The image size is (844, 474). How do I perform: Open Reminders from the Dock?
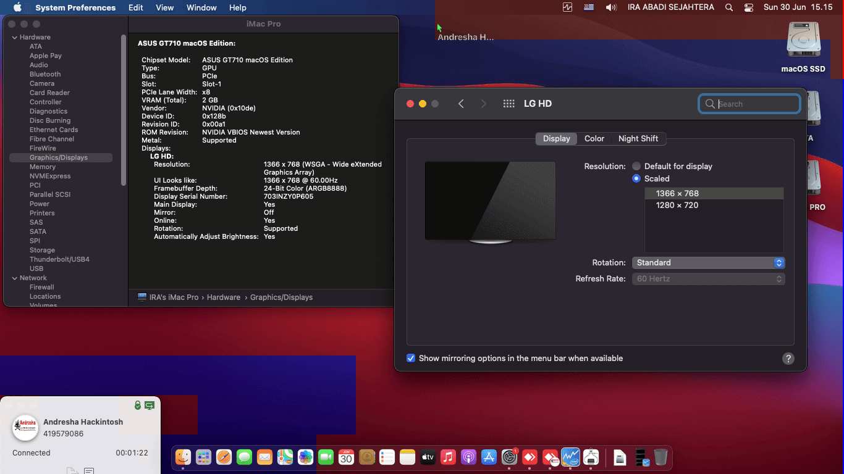tap(387, 457)
